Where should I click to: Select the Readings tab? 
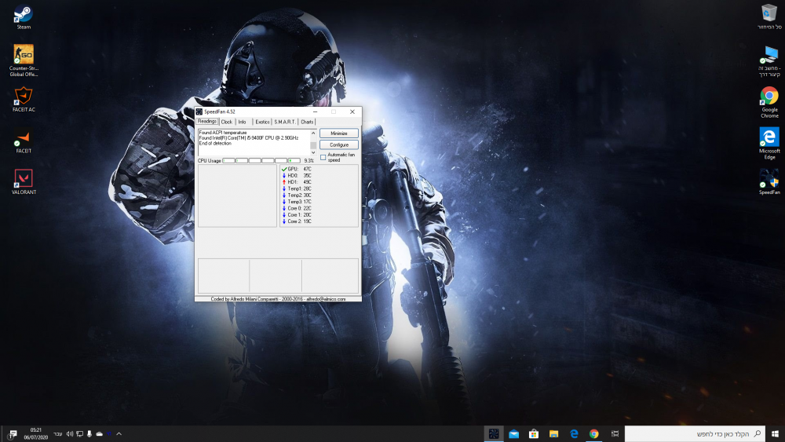pyautogui.click(x=206, y=122)
